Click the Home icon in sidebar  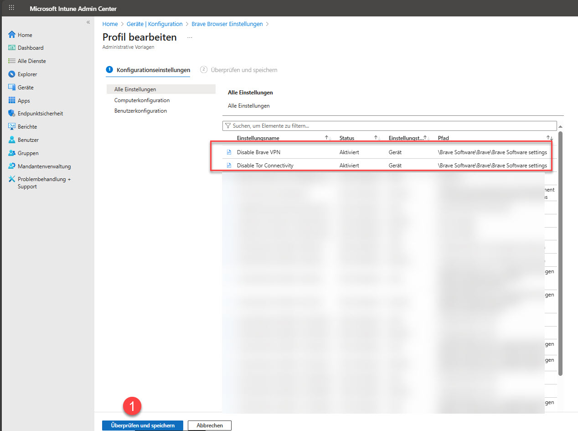[x=12, y=35]
